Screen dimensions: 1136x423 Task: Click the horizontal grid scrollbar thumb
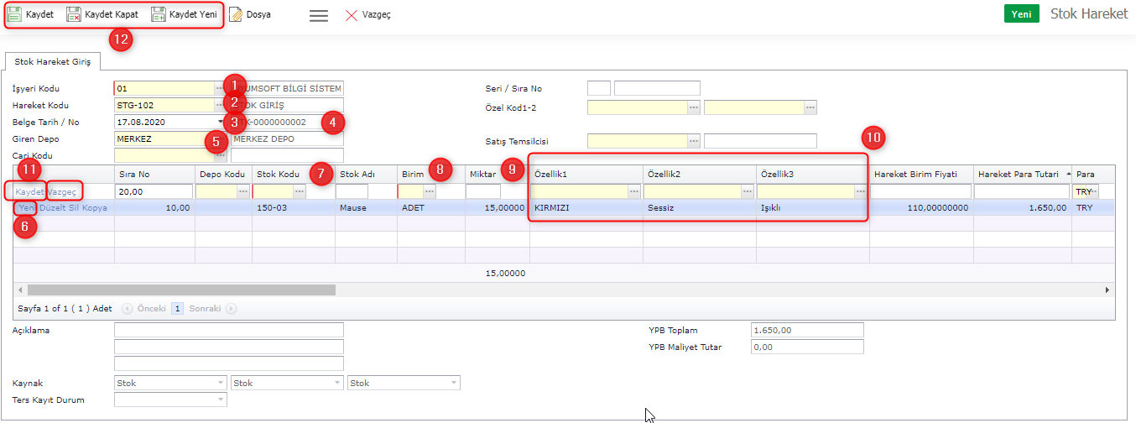pos(181,290)
